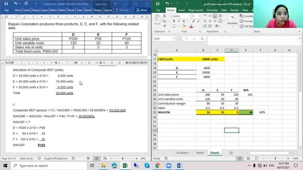Open Google Chrome from the taskbar

click(158, 166)
